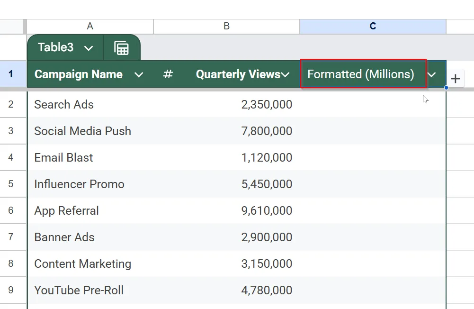Click the 7,800,000 value cell
This screenshot has width=474, height=309.
pyautogui.click(x=227, y=131)
